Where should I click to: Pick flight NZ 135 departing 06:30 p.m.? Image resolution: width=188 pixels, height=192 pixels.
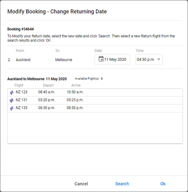coord(95,108)
